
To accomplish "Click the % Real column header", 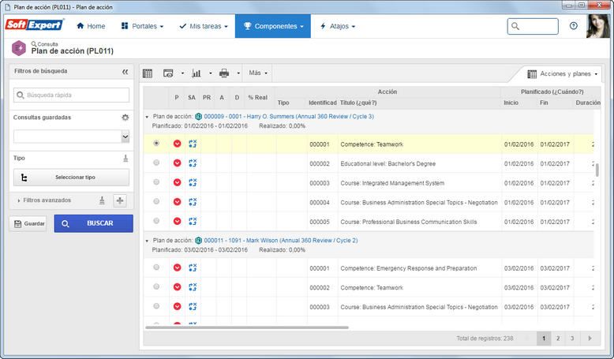I will pyautogui.click(x=257, y=98).
